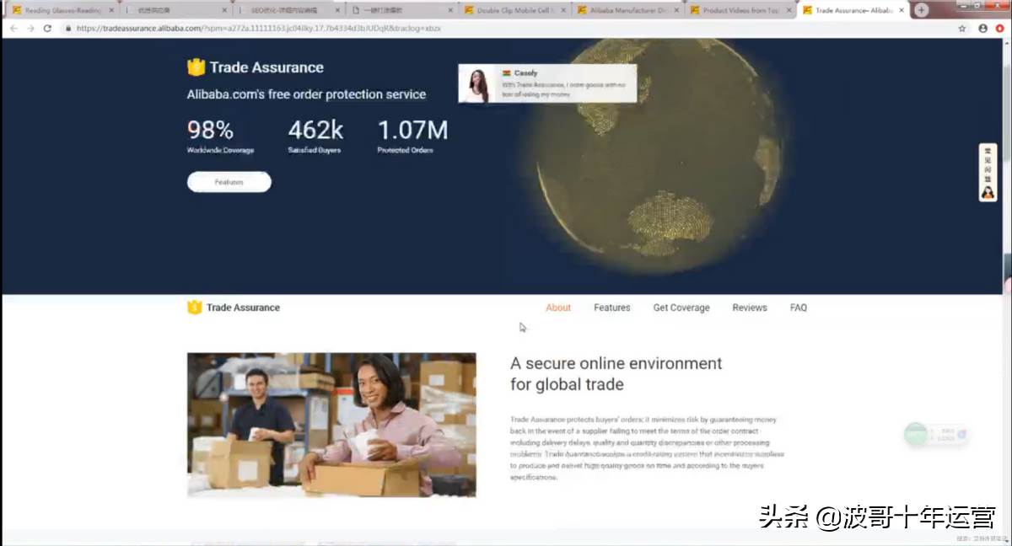Click the 1.07M Protected Orders stat
Image resolution: width=1012 pixels, height=546 pixels.
pos(412,136)
